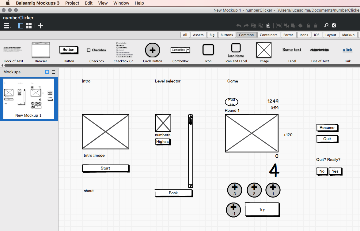Open the hamburger main menu icon
Screen dimensions: 360x231
click(x=7, y=26)
